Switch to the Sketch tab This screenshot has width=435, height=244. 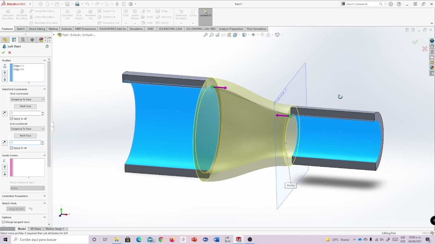pyautogui.click(x=21, y=29)
